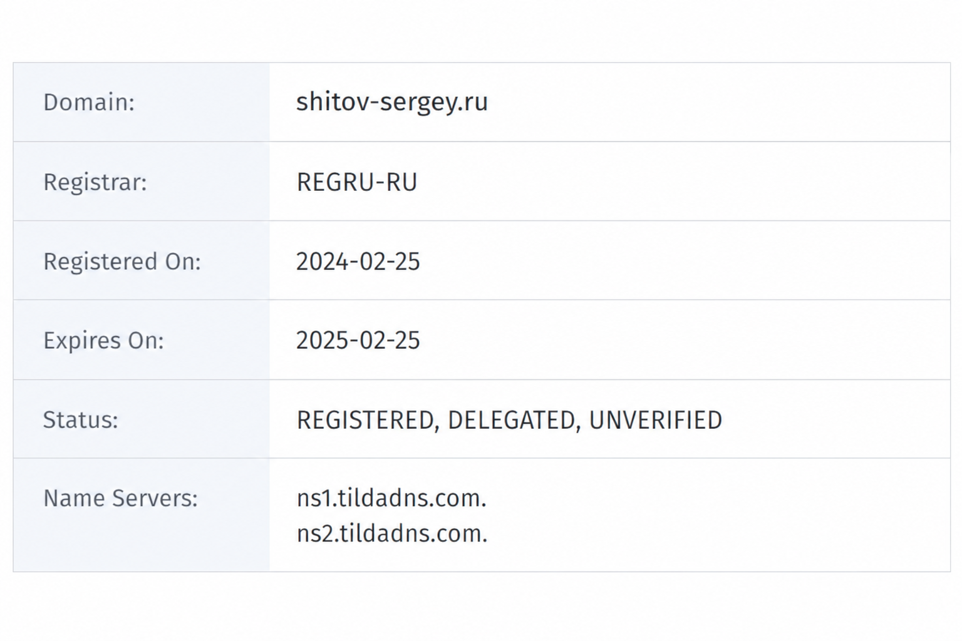Click the expiry date 2025-02-25
The width and height of the screenshot is (962, 641).
(358, 341)
